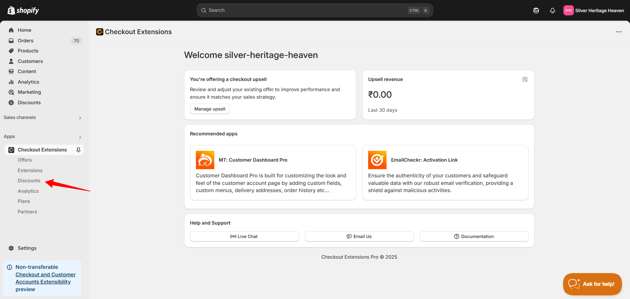630x299 pixels.
Task: Click the "Last 30 days" text
Action: tap(383, 110)
